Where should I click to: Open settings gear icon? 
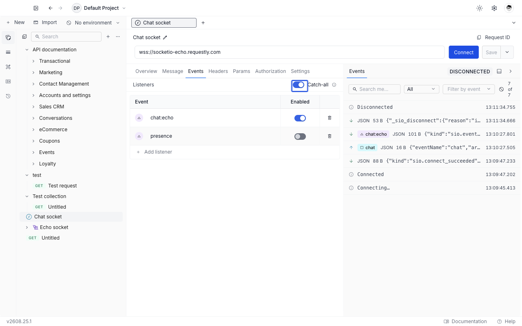(494, 8)
